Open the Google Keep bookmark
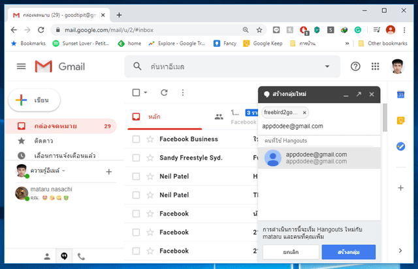This screenshot has width=418, height=269. (x=263, y=44)
